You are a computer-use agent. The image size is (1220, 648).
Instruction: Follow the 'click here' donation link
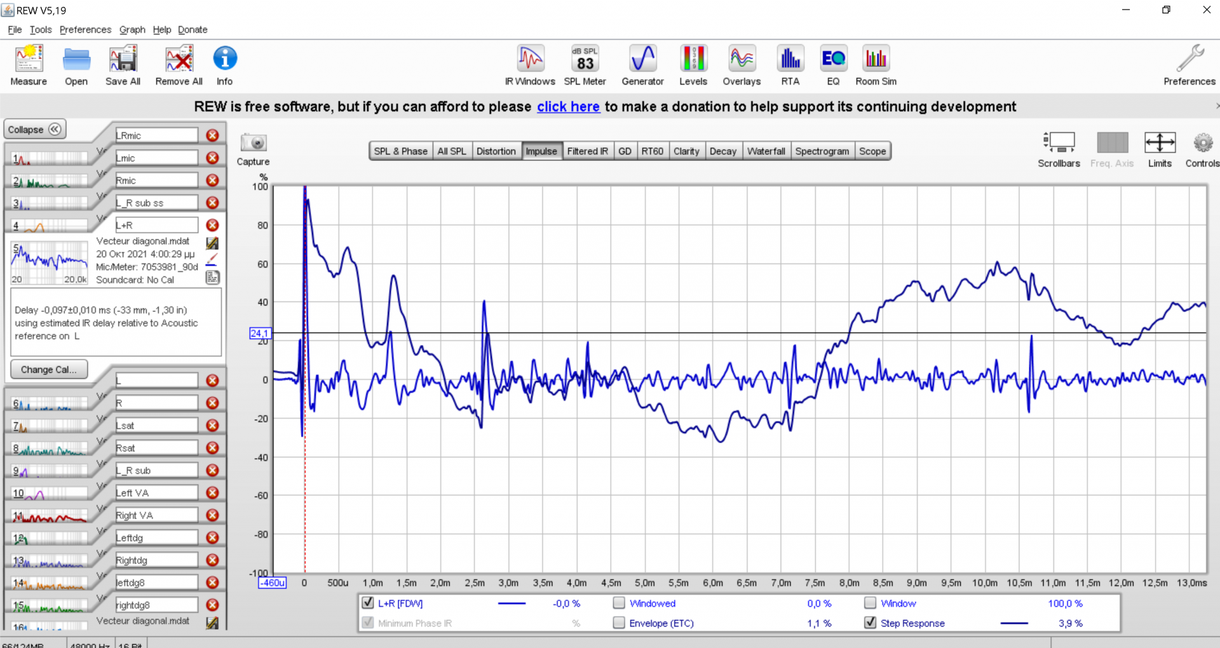(568, 107)
